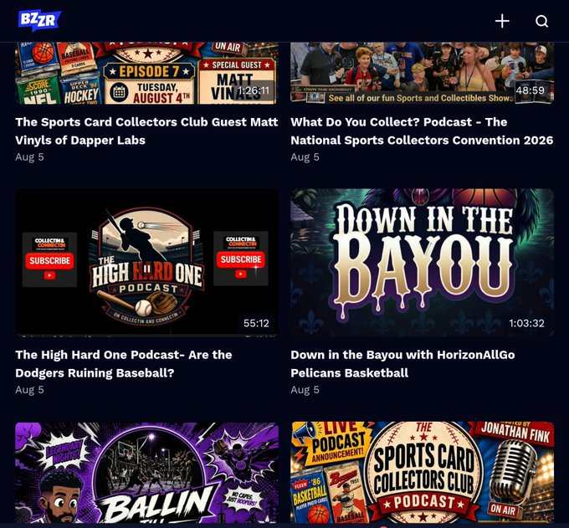Click Aug 5 under What Do You Collect

[x=305, y=156]
